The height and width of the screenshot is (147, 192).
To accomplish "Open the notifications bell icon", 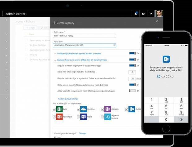I will point(136,14).
